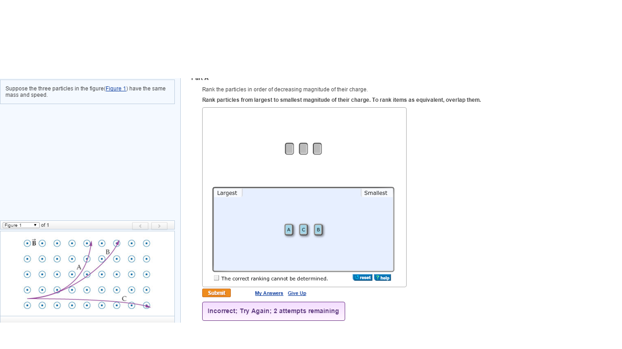This screenshot has height=349, width=622.
Task: Click the Smallest label on ranking area
Action: (376, 193)
